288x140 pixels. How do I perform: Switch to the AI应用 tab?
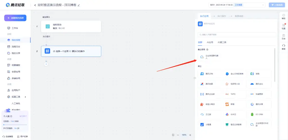click(210, 42)
